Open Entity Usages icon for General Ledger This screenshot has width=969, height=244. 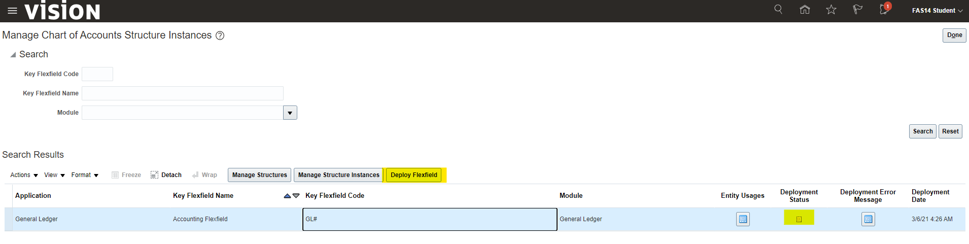743,219
